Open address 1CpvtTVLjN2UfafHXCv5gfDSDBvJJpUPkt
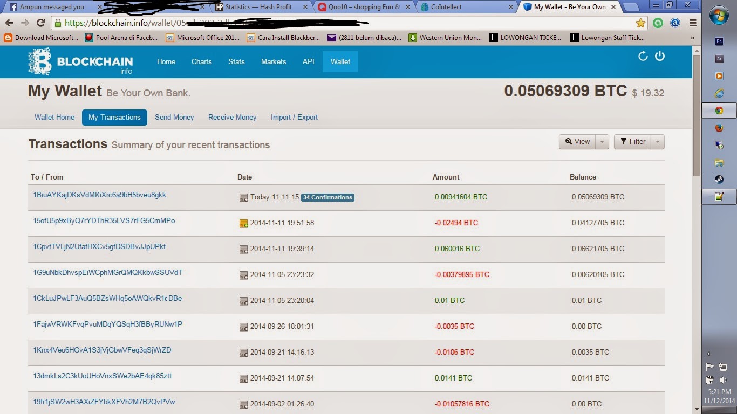The image size is (737, 414). point(99,247)
